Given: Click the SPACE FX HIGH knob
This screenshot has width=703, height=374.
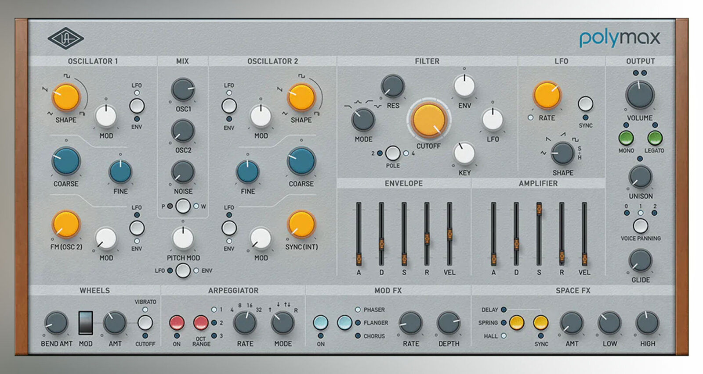Looking at the screenshot, I should [647, 323].
